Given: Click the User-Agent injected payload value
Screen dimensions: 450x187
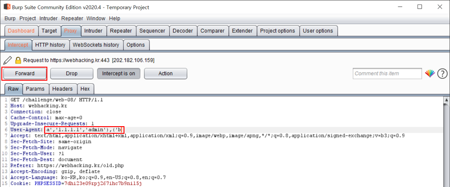Looking at the screenshot, I should [84, 130].
